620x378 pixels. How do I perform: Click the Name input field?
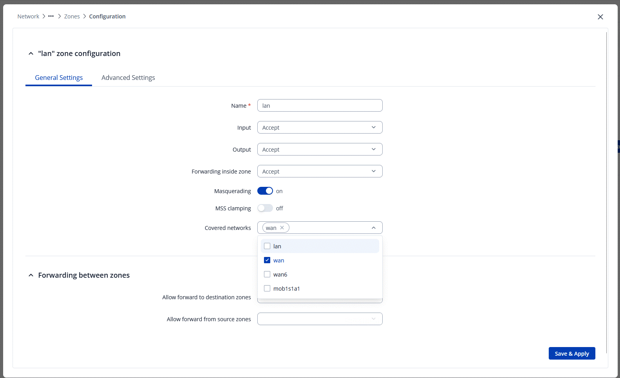320,106
